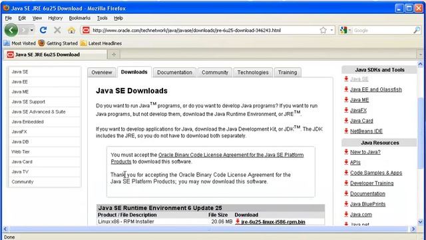This screenshot has width=426, height=240.
Task: Open the Java.com link
Action: (x=361, y=215)
